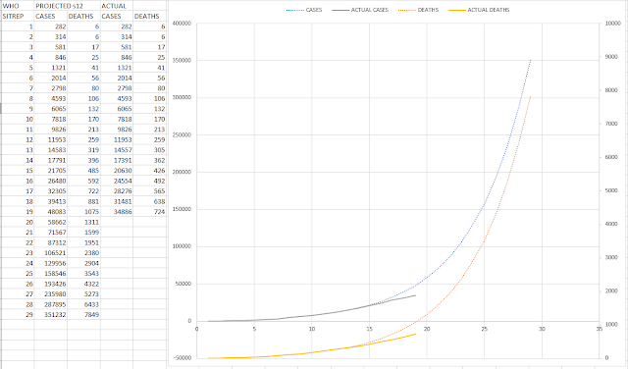Screen dimensions: 628x369
Task: Click horizontal axis label 35
Action: tap(600, 329)
